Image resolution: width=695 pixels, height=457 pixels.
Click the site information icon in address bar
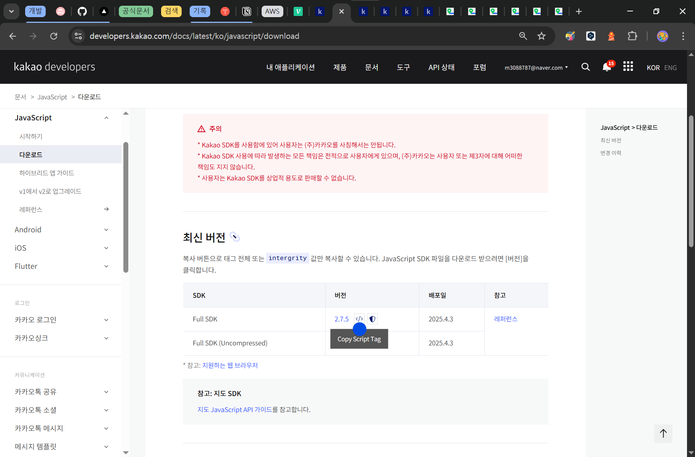78,36
